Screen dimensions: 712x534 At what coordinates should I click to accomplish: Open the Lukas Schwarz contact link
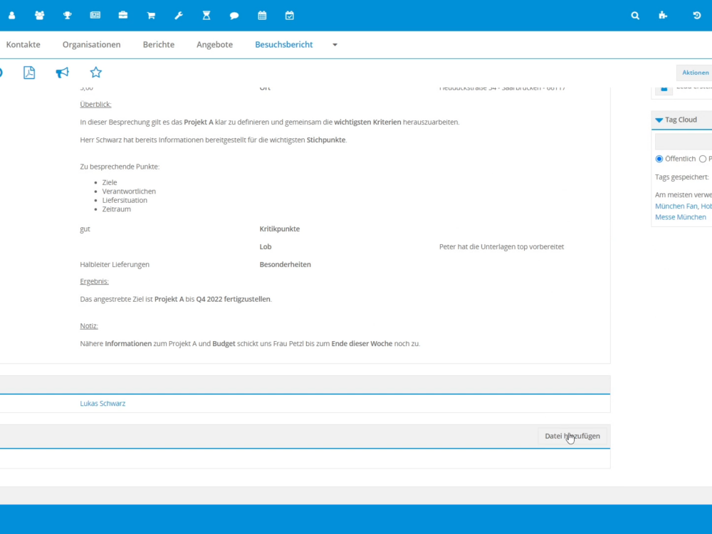pos(103,404)
